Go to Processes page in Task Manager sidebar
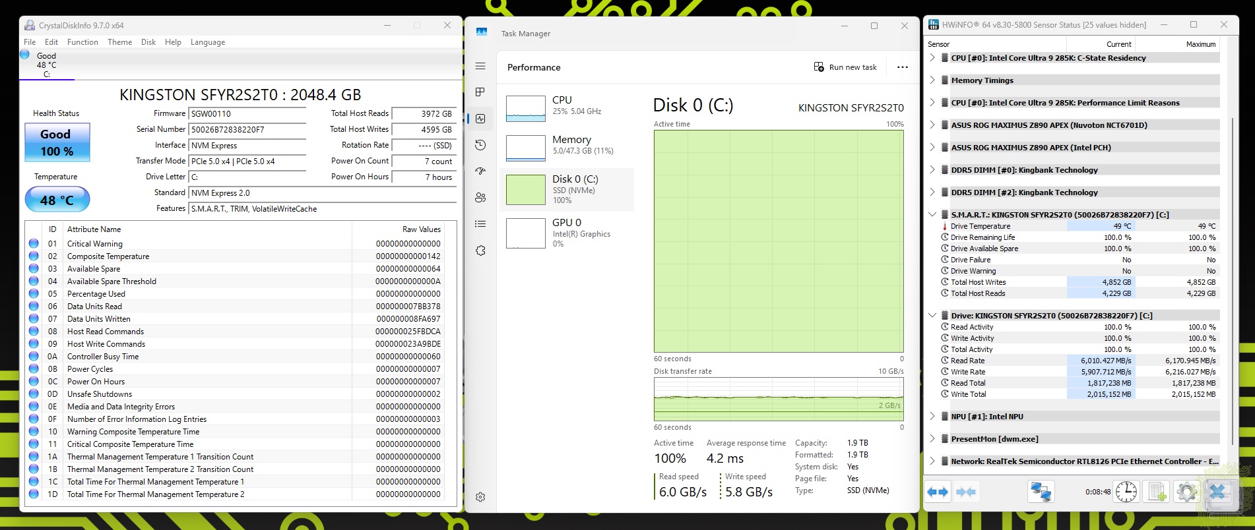 pyautogui.click(x=480, y=92)
